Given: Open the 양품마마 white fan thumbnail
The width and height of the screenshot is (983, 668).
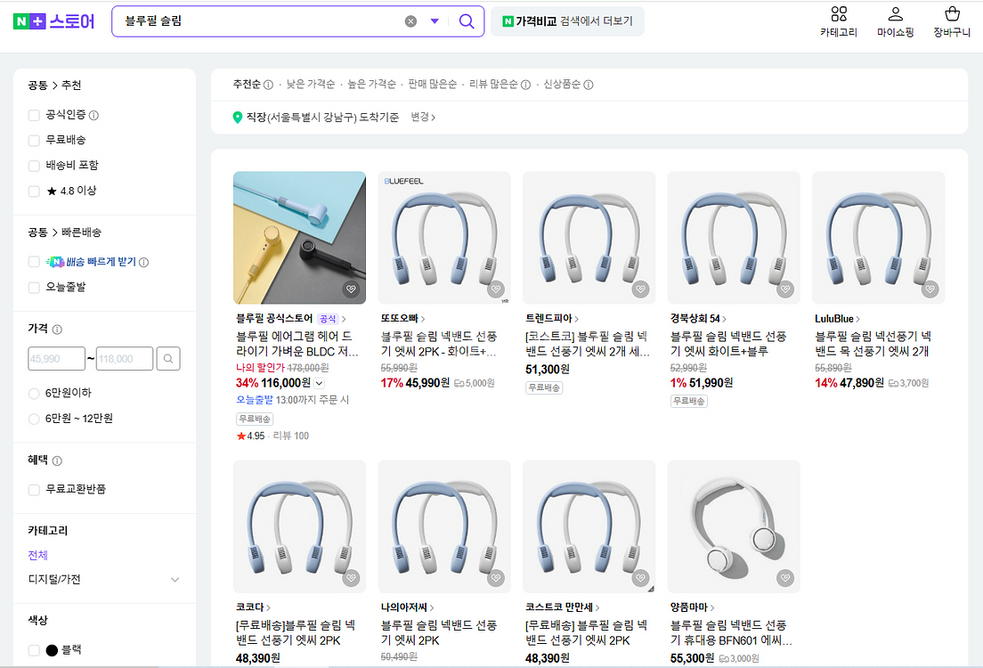Looking at the screenshot, I should click(x=734, y=527).
